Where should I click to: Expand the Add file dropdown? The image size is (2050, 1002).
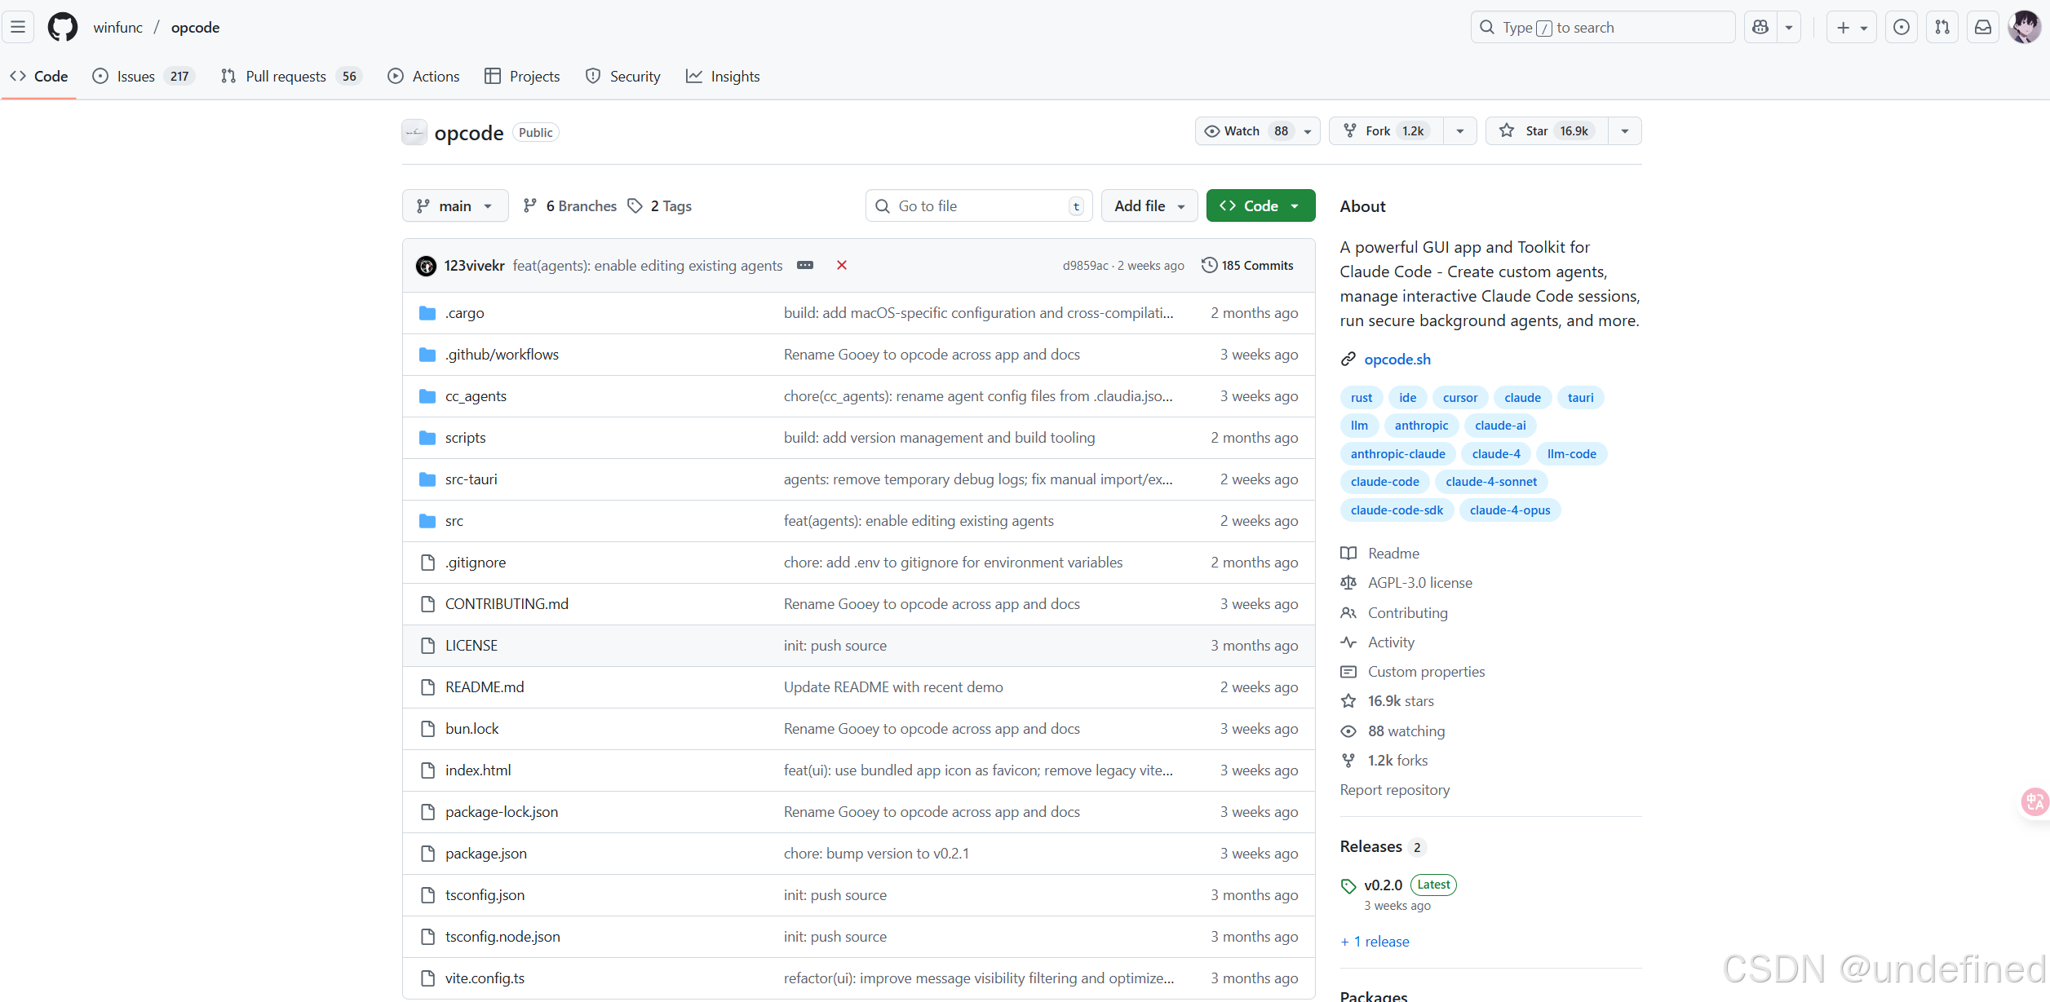(1149, 206)
